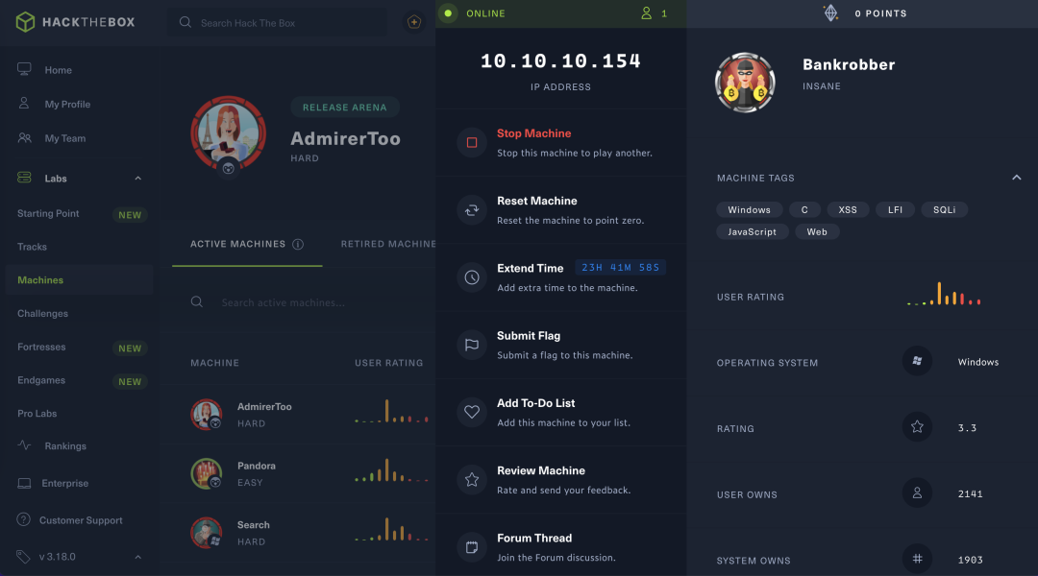
Task: Click the C machine tag
Action: click(x=804, y=209)
